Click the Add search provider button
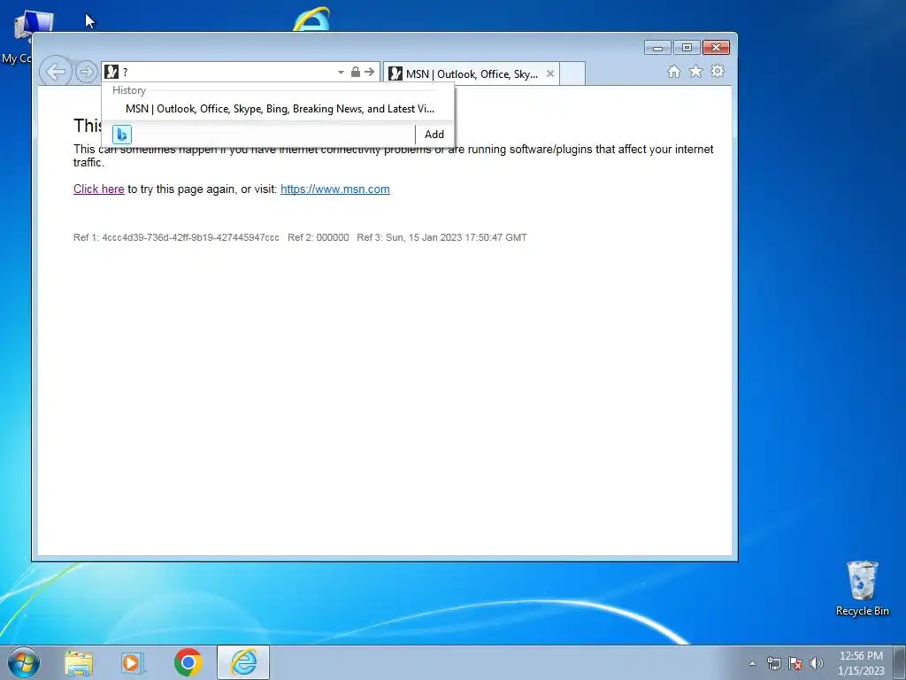 click(x=434, y=135)
